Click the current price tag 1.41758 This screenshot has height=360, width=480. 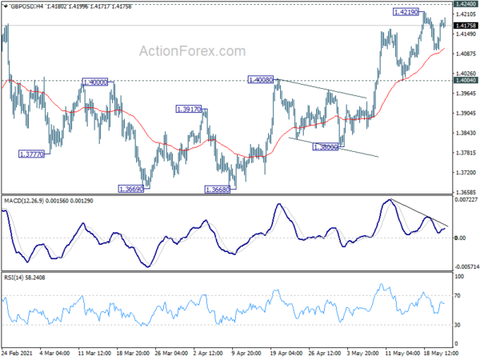coord(466,26)
